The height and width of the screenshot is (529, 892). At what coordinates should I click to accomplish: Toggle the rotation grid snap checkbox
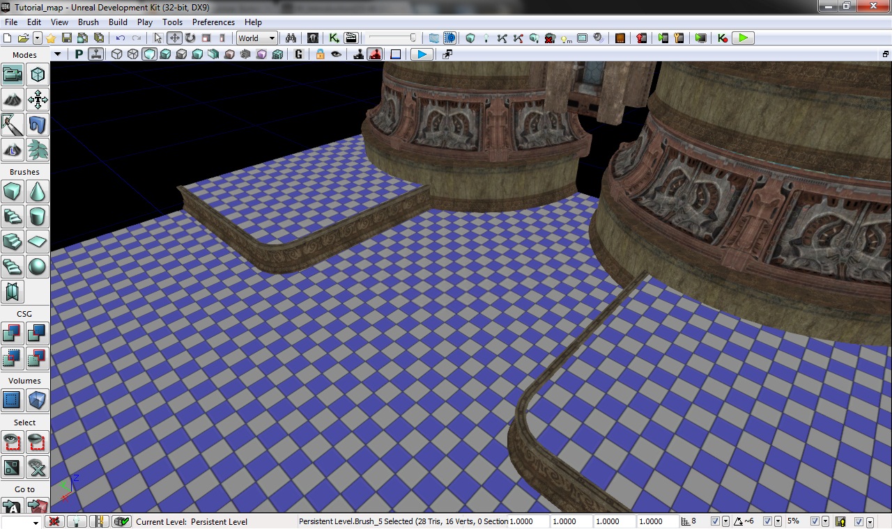pyautogui.click(x=767, y=521)
